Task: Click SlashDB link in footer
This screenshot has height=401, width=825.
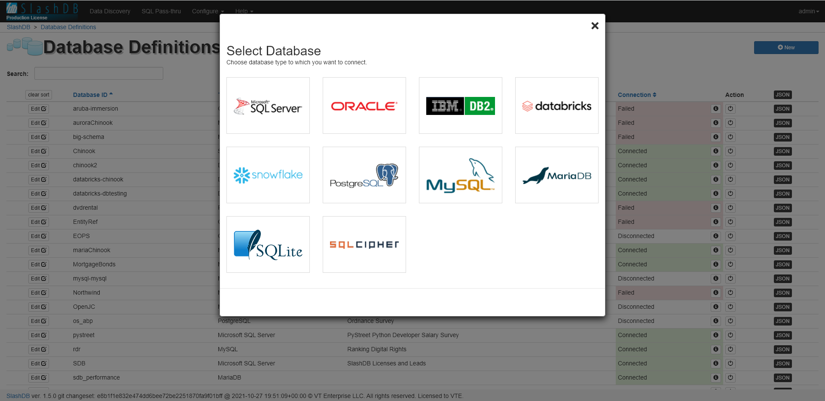Action: pyautogui.click(x=18, y=396)
